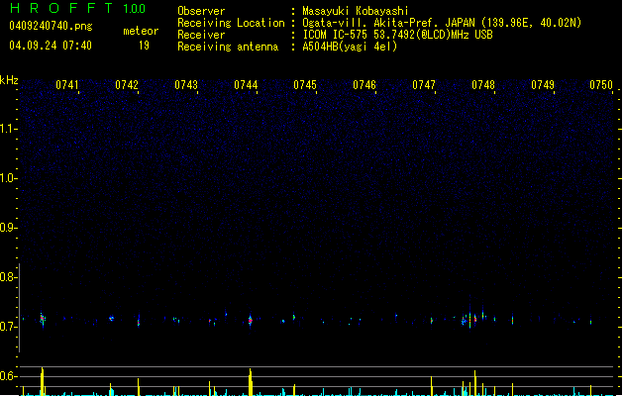Click the 0749 time marker
The width and height of the screenshot is (623, 396).
pos(543,85)
